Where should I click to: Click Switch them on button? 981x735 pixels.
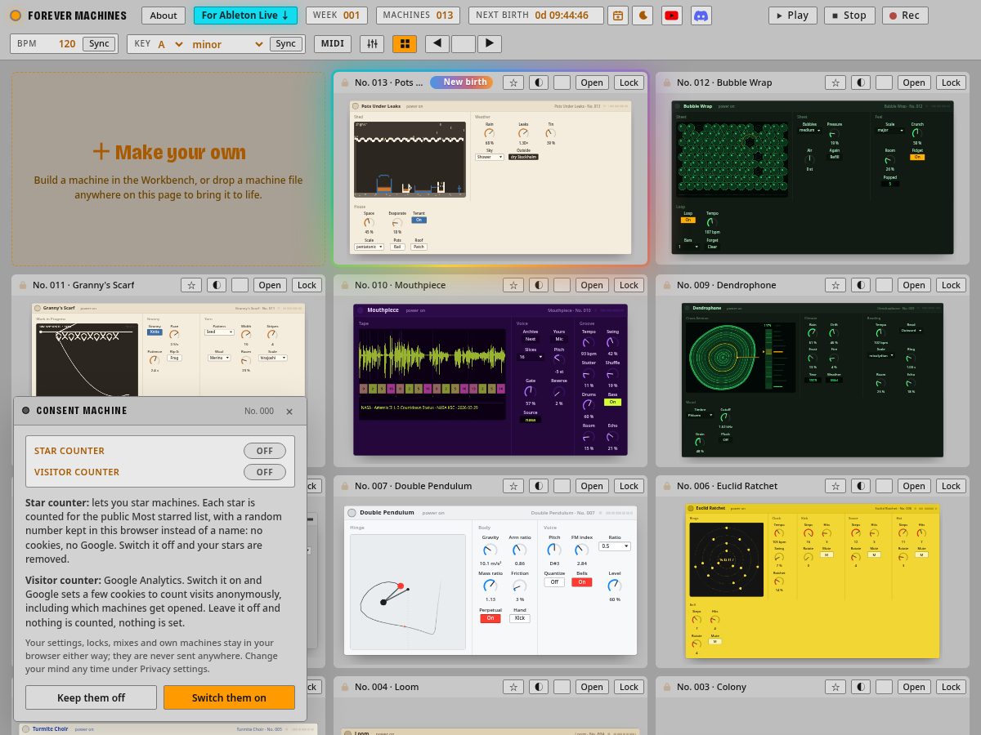(x=229, y=697)
